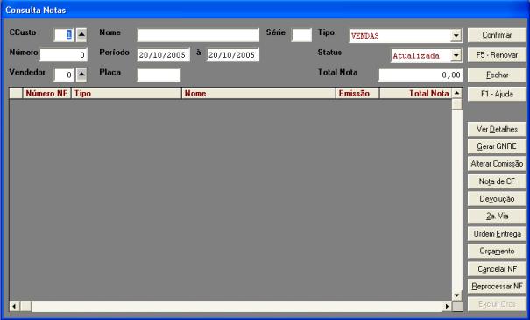530x320 pixels.
Task: Click into the Nome text field
Action: pos(198,35)
